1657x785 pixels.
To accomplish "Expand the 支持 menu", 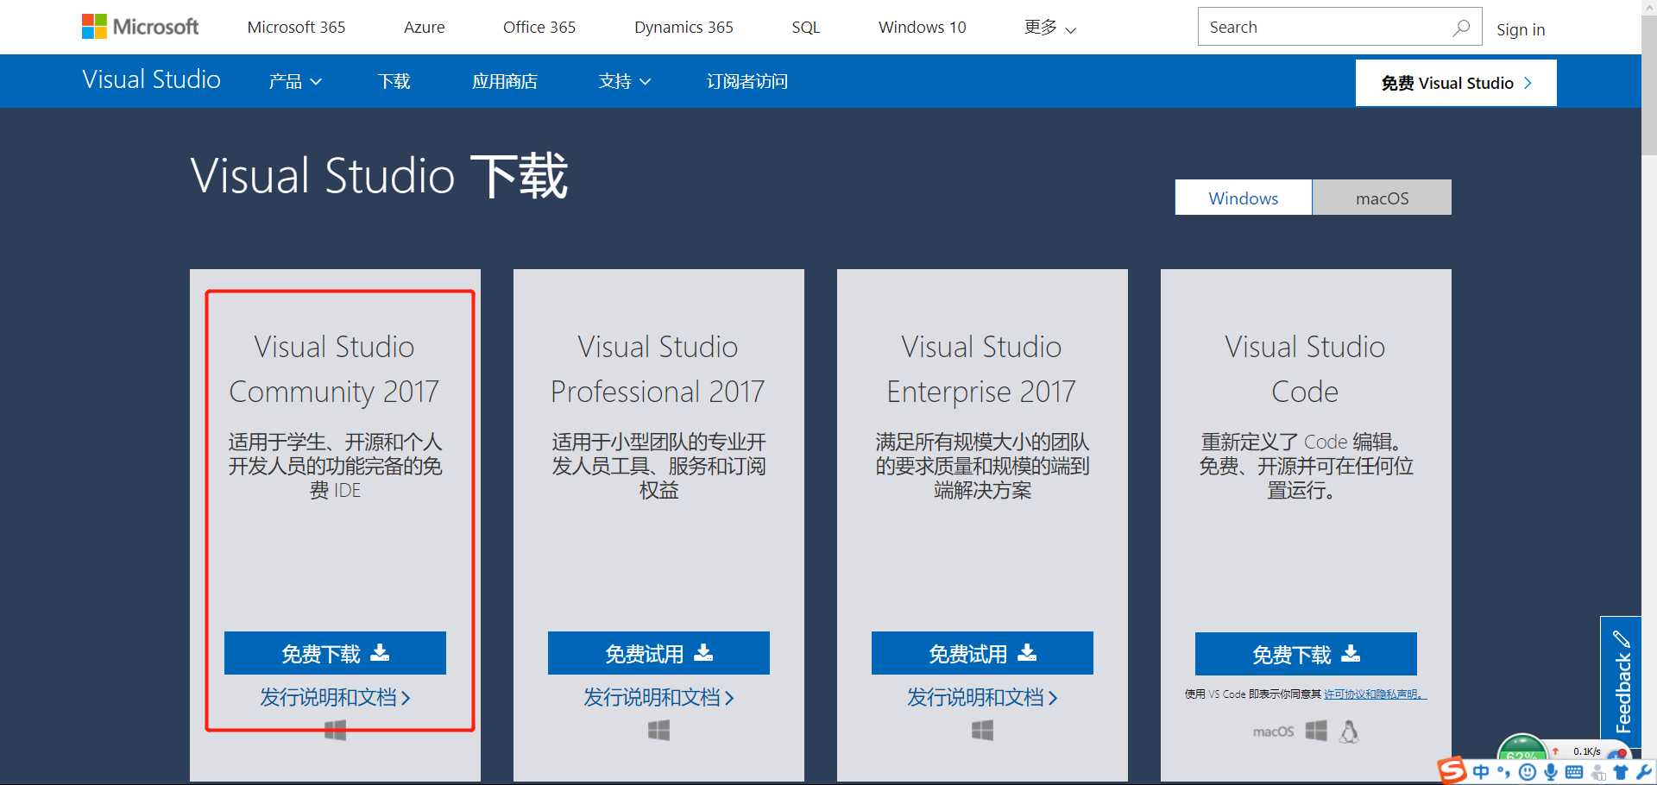I will pos(625,81).
